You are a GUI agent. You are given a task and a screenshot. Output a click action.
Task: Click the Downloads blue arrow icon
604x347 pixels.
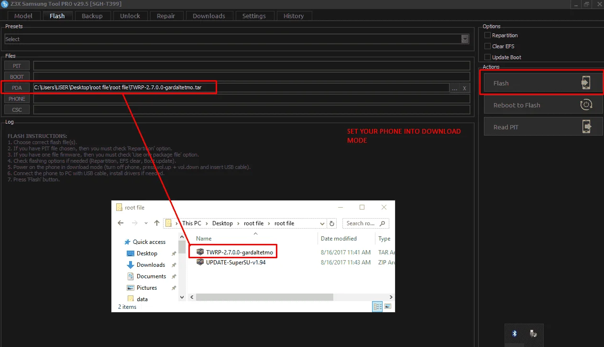[x=131, y=265]
